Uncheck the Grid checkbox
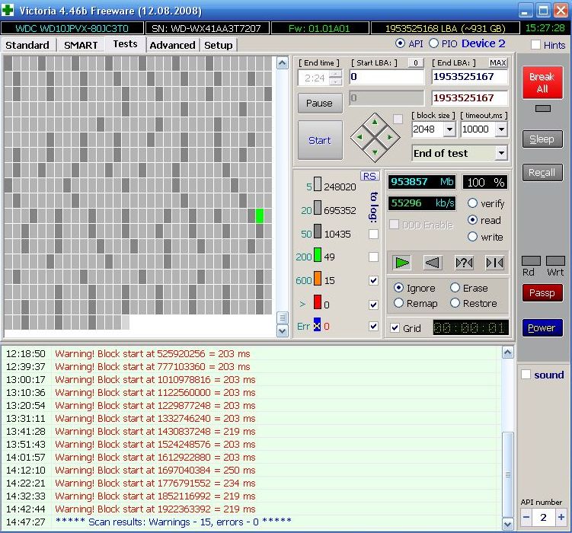The width and height of the screenshot is (572, 533). click(395, 327)
